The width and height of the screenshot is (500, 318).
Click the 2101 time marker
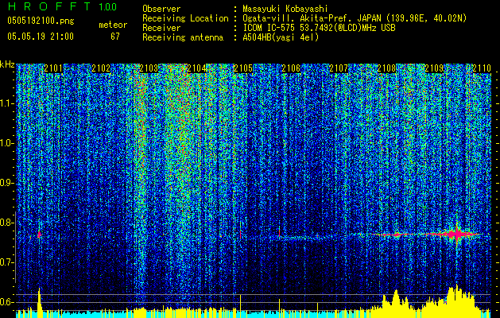pos(53,68)
